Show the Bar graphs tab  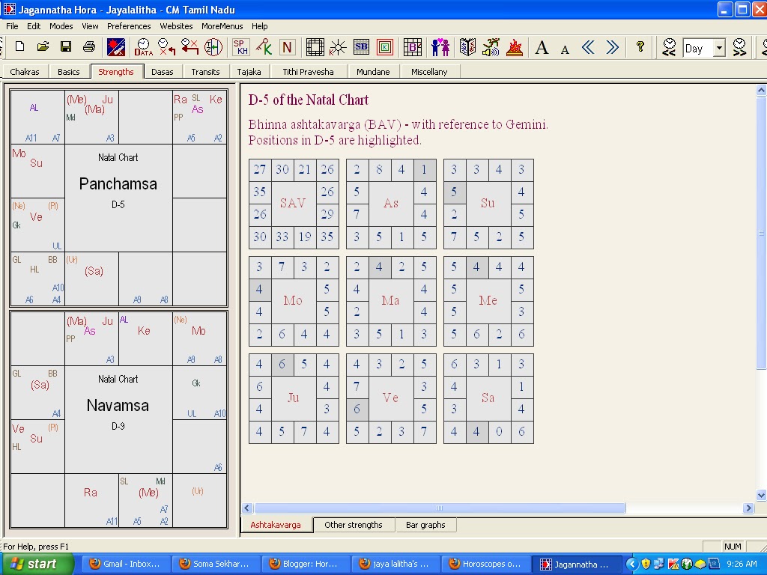425,525
